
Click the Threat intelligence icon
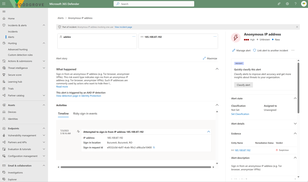tap(4, 68)
